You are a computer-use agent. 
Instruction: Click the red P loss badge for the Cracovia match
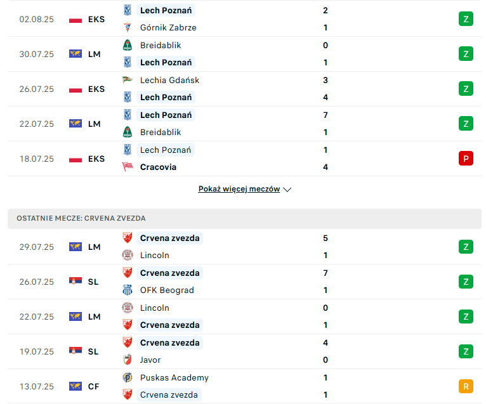click(x=466, y=159)
